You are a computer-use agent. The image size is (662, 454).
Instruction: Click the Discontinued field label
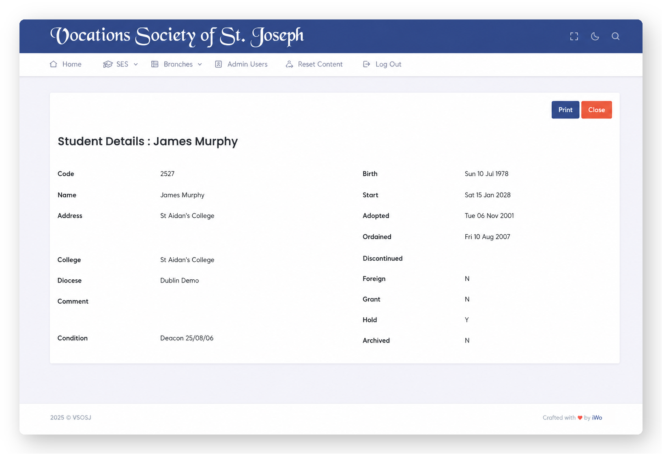coord(383,259)
